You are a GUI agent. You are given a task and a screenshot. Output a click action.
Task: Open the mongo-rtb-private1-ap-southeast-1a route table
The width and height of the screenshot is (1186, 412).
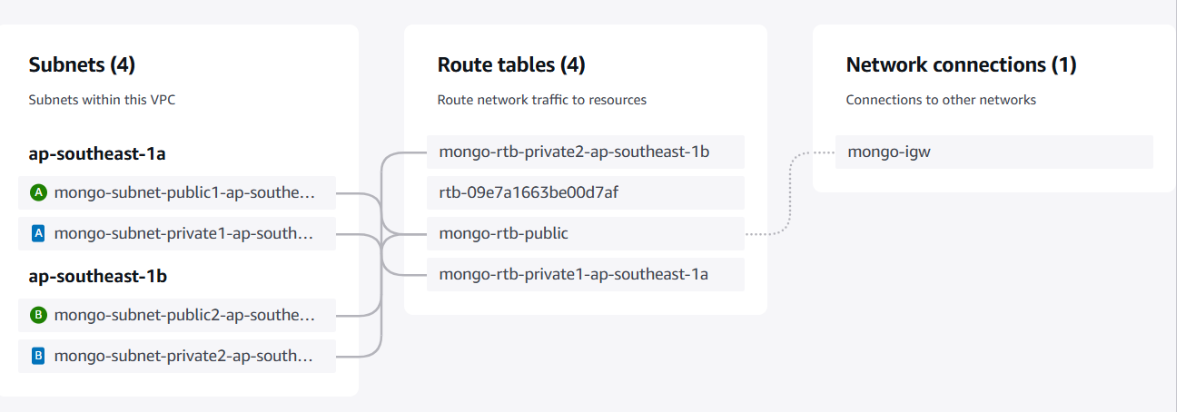(x=586, y=274)
